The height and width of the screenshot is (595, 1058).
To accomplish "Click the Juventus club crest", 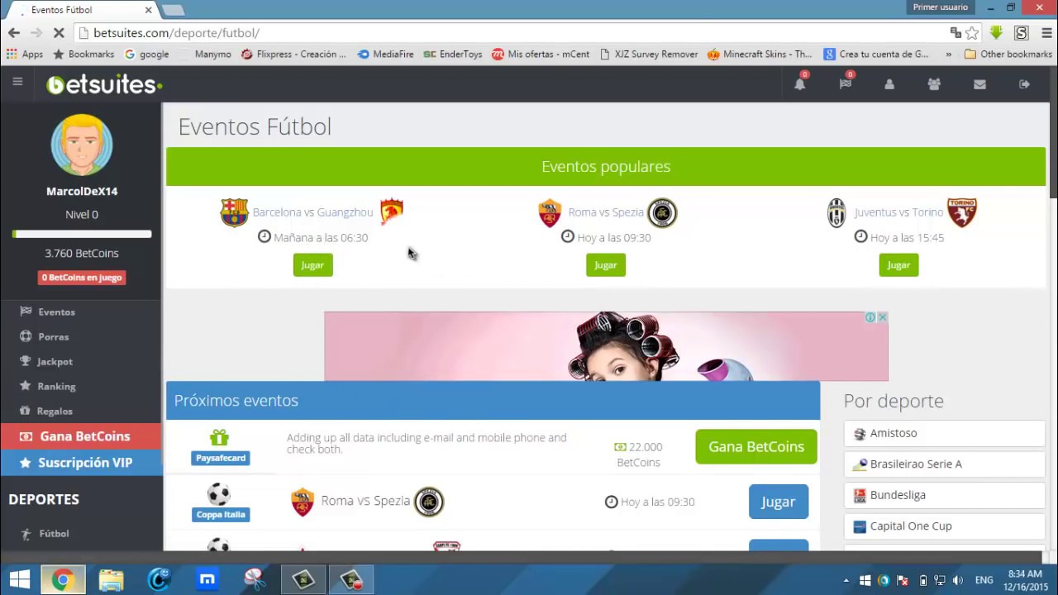I will tap(836, 213).
